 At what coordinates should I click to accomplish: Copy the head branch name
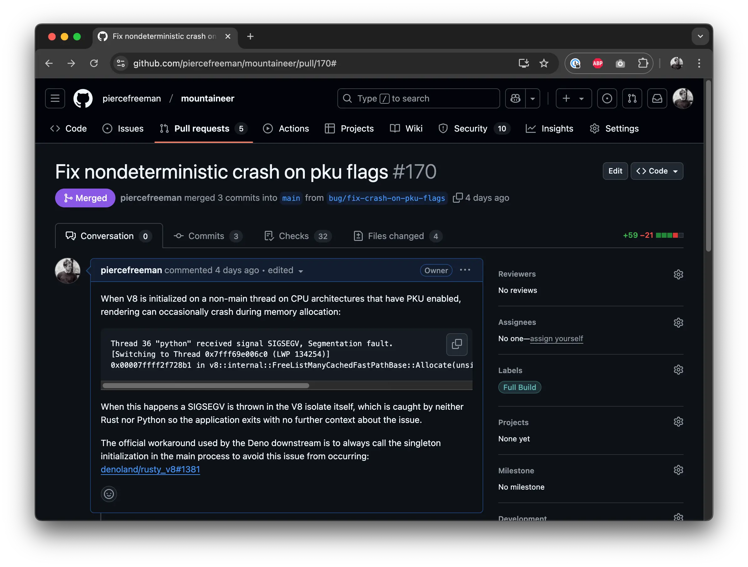coord(457,198)
